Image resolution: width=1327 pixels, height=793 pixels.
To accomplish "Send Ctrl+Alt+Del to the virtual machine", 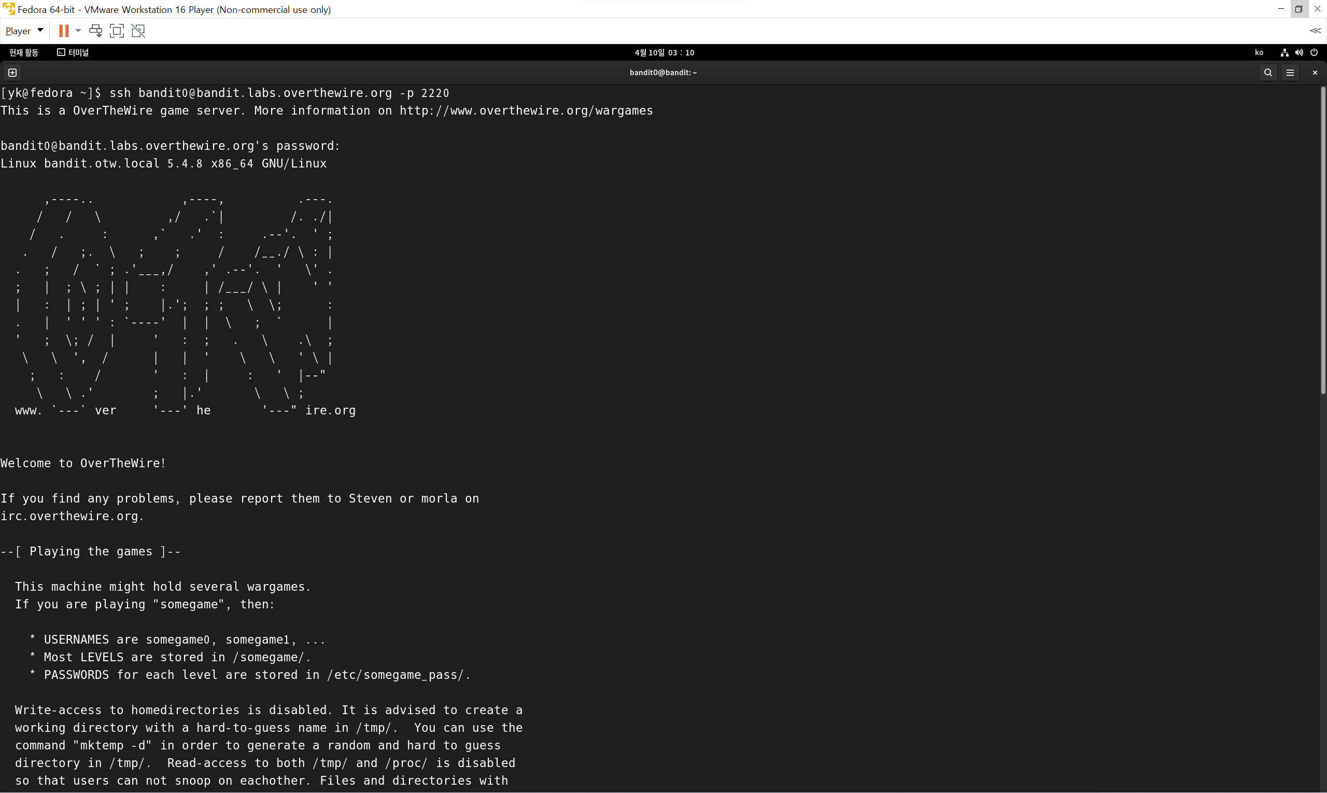I will (x=95, y=31).
